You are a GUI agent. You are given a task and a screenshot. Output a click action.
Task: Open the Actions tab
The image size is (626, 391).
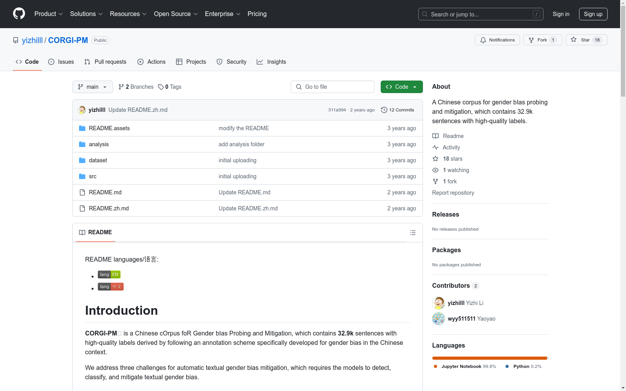point(151,62)
